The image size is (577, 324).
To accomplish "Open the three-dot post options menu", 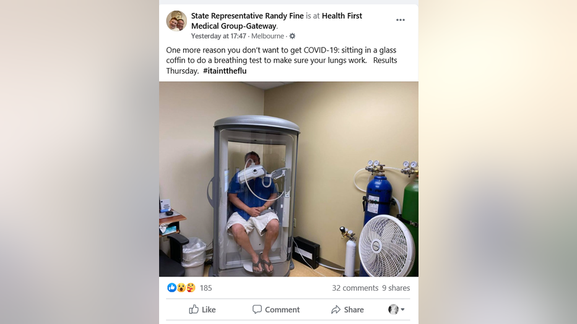I will [401, 20].
